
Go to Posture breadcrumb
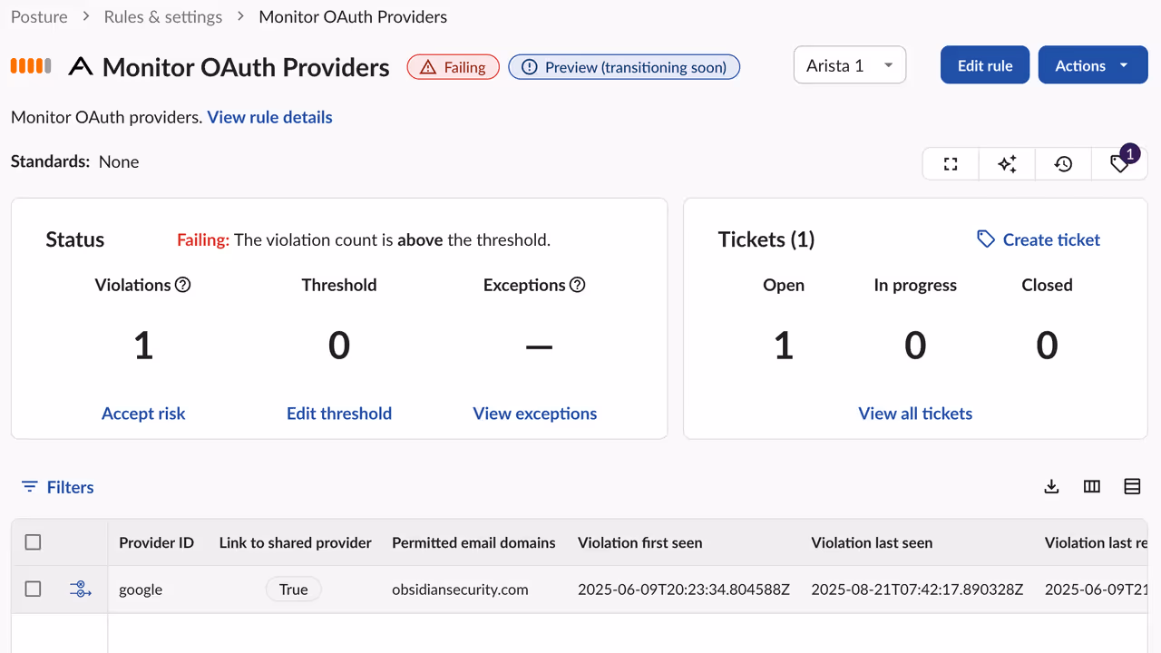pos(39,17)
